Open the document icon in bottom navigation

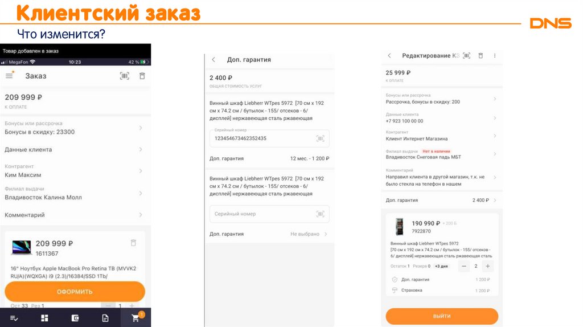[x=105, y=318]
